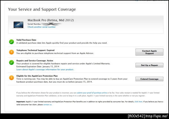
Task: Select 'Estimated Expiration Date: January 15, 2014'
Action: point(38,67)
